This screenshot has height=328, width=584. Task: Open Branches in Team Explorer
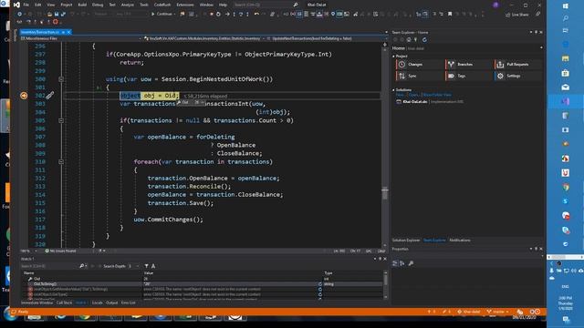coord(469,65)
